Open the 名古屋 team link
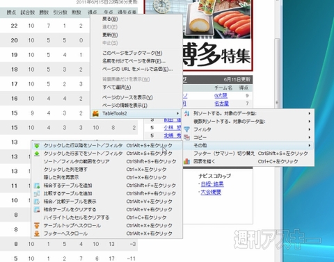 coord(221,104)
